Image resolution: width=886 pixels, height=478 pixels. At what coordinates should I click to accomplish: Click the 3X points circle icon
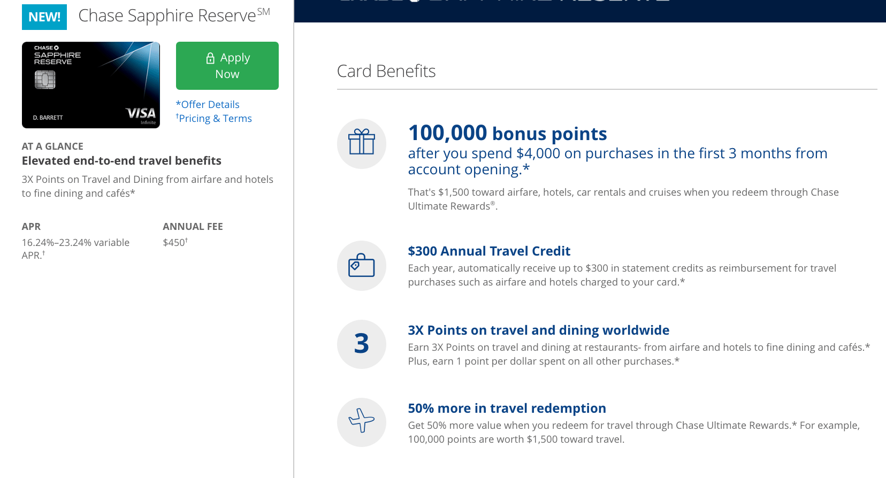tap(362, 344)
